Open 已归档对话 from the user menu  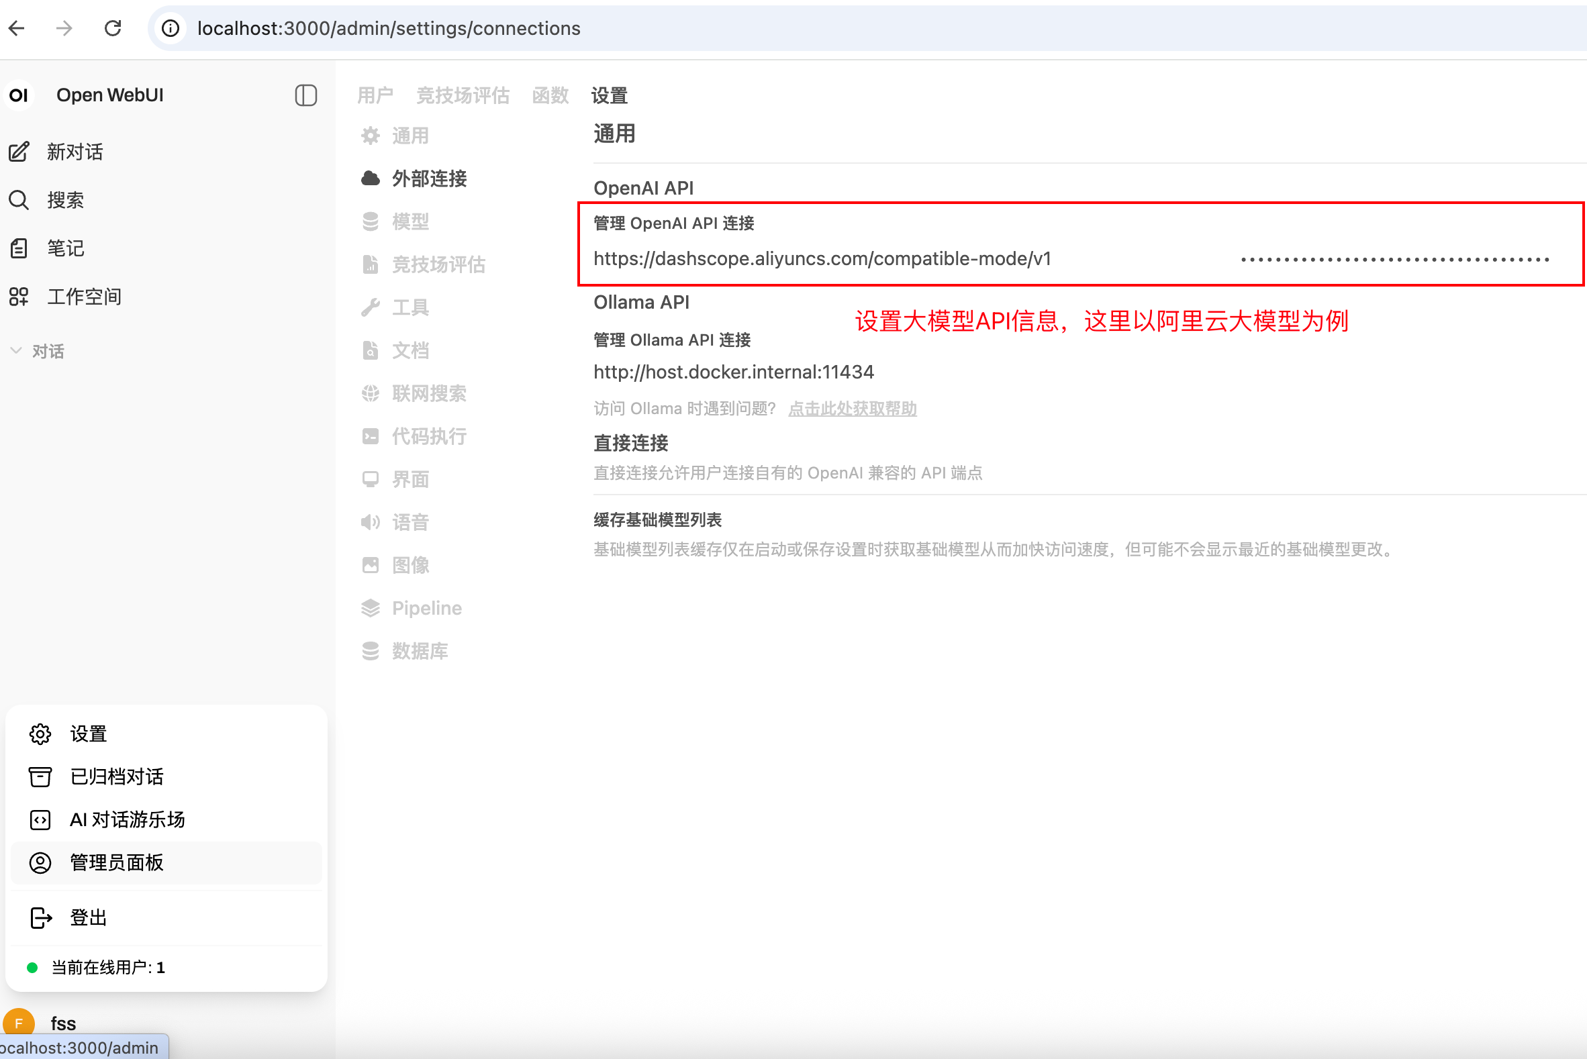166,776
